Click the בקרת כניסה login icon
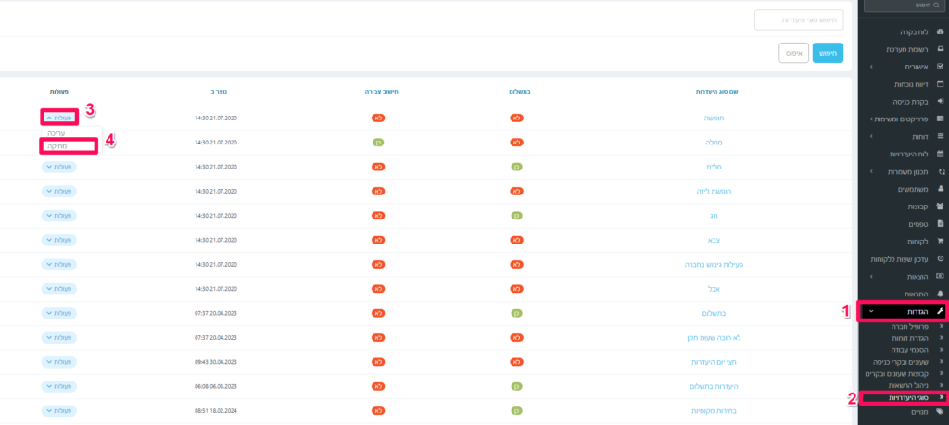Viewport: 949px width, 425px height. tap(941, 101)
